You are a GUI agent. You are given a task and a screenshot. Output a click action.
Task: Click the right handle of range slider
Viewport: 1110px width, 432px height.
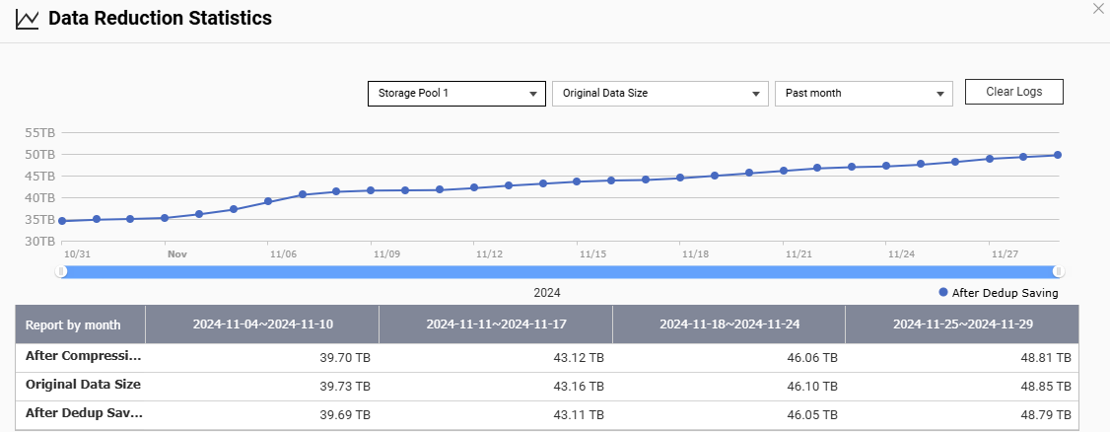click(1059, 272)
